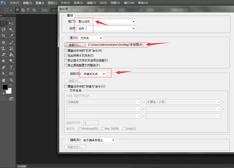Click Add to selection mode icon
234x168 pixels.
(23, 10)
